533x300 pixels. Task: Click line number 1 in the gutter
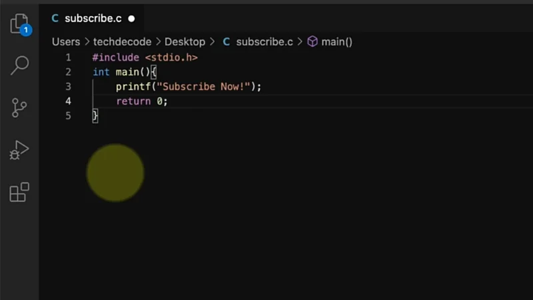(x=68, y=57)
